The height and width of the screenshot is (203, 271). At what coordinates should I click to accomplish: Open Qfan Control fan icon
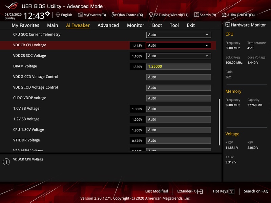pyautogui.click(x=114, y=15)
